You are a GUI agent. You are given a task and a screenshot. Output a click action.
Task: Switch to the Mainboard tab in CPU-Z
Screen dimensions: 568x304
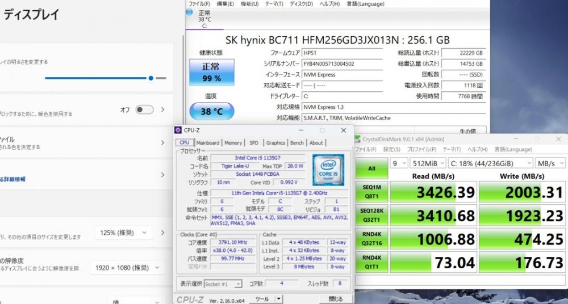tap(207, 143)
